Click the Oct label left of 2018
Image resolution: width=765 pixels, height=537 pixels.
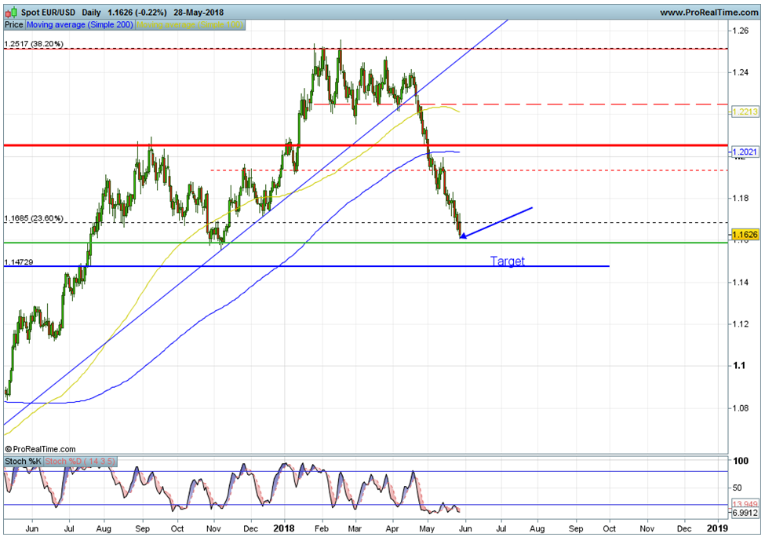click(177, 528)
